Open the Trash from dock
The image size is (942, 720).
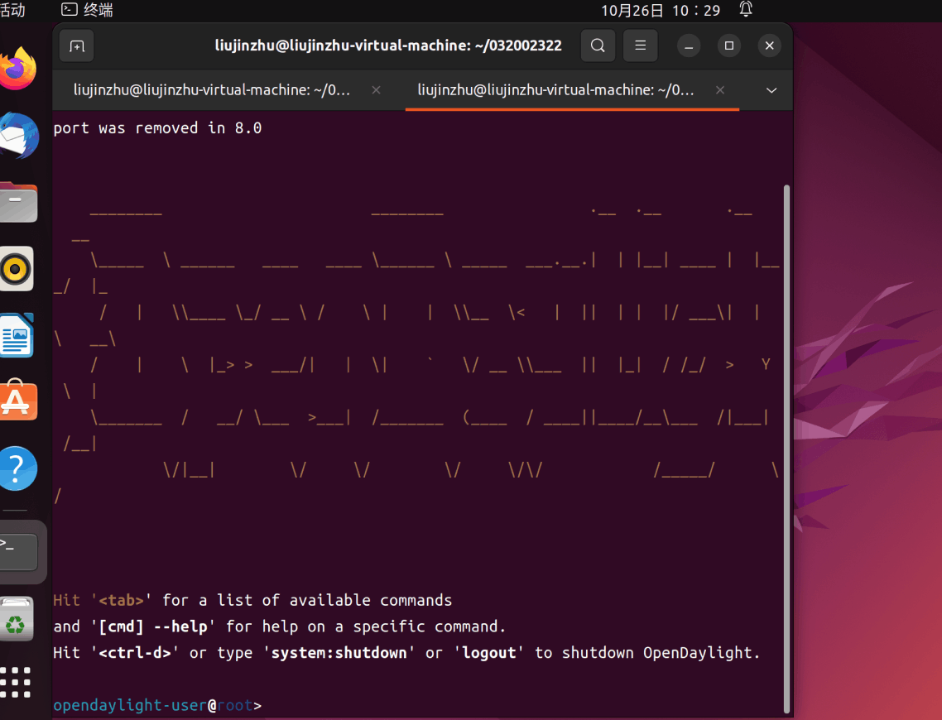click(x=17, y=619)
